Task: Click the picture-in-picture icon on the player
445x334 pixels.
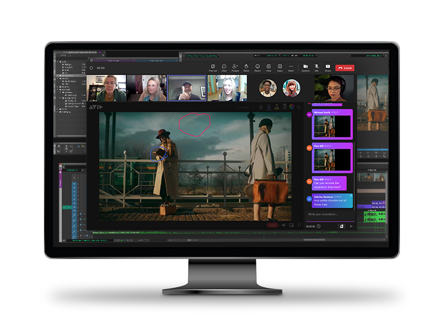Action: [291, 225]
